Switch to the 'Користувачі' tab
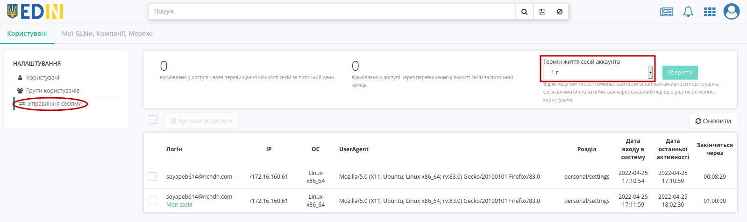The width and height of the screenshot is (747, 222). (27, 34)
